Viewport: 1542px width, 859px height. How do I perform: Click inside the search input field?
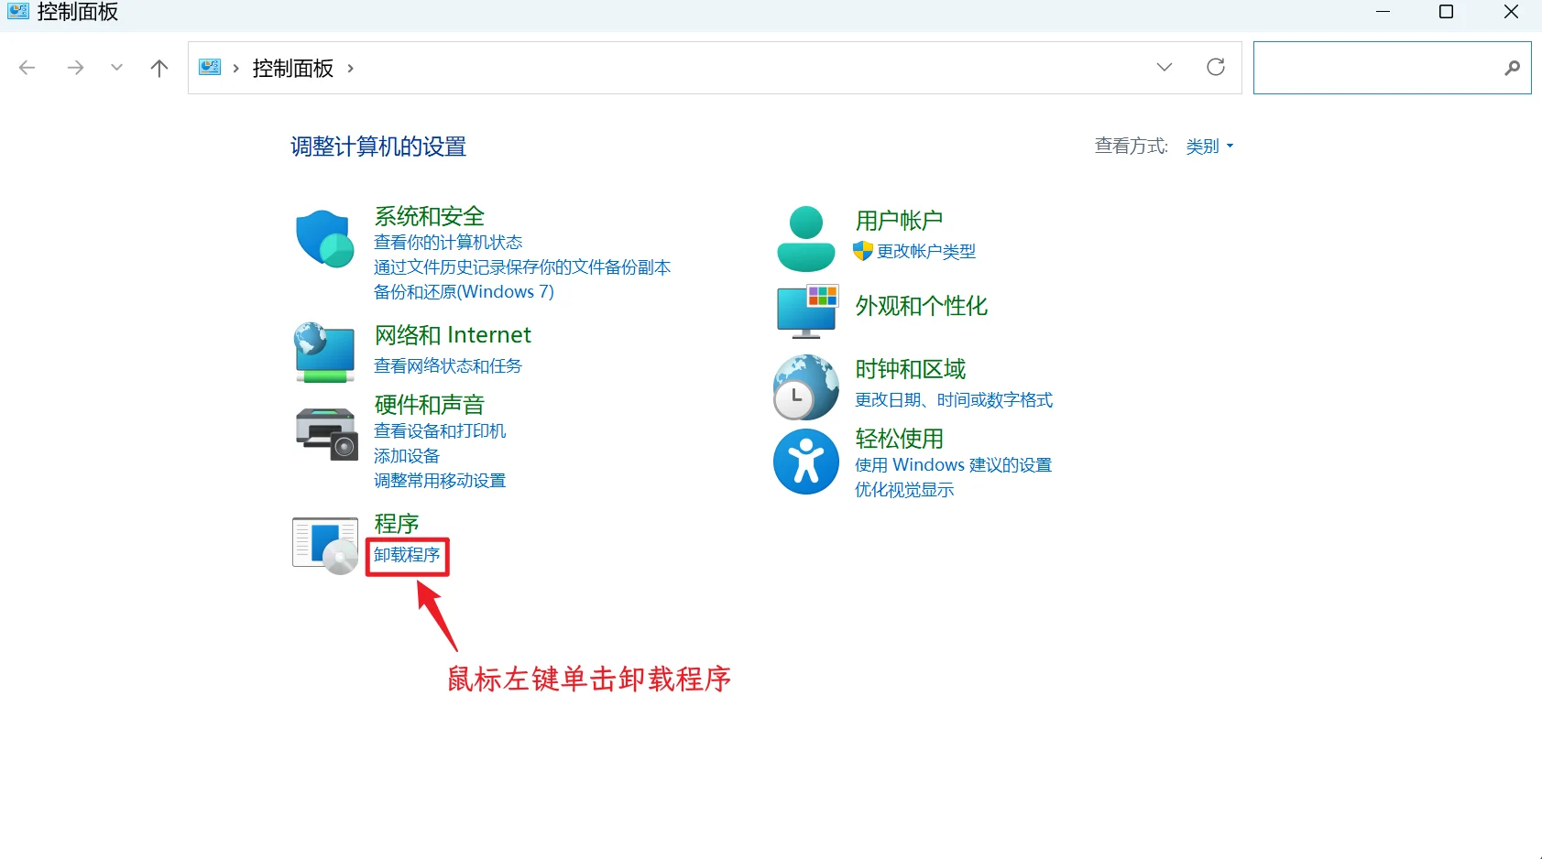tap(1374, 68)
